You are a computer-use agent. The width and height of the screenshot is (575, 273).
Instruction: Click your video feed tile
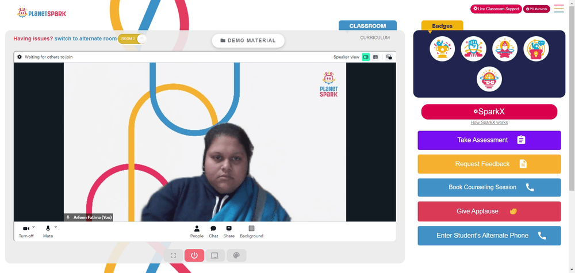pos(205,142)
